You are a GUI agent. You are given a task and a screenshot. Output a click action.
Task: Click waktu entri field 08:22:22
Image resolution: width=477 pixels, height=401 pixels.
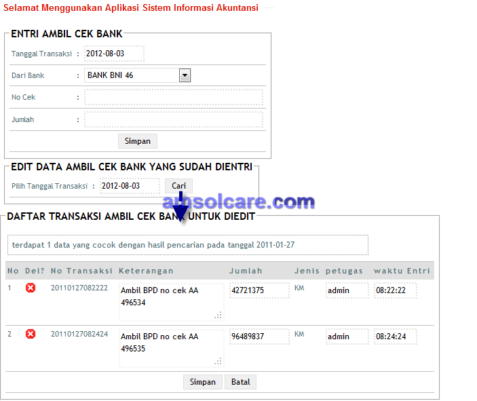(x=395, y=290)
